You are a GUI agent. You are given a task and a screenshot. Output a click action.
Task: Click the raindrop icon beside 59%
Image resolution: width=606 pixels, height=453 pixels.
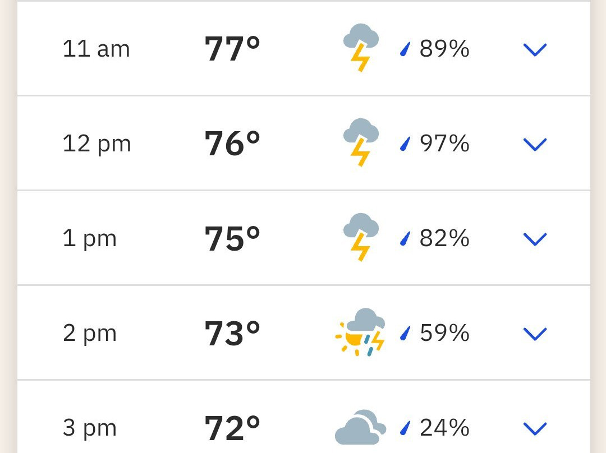(x=405, y=333)
